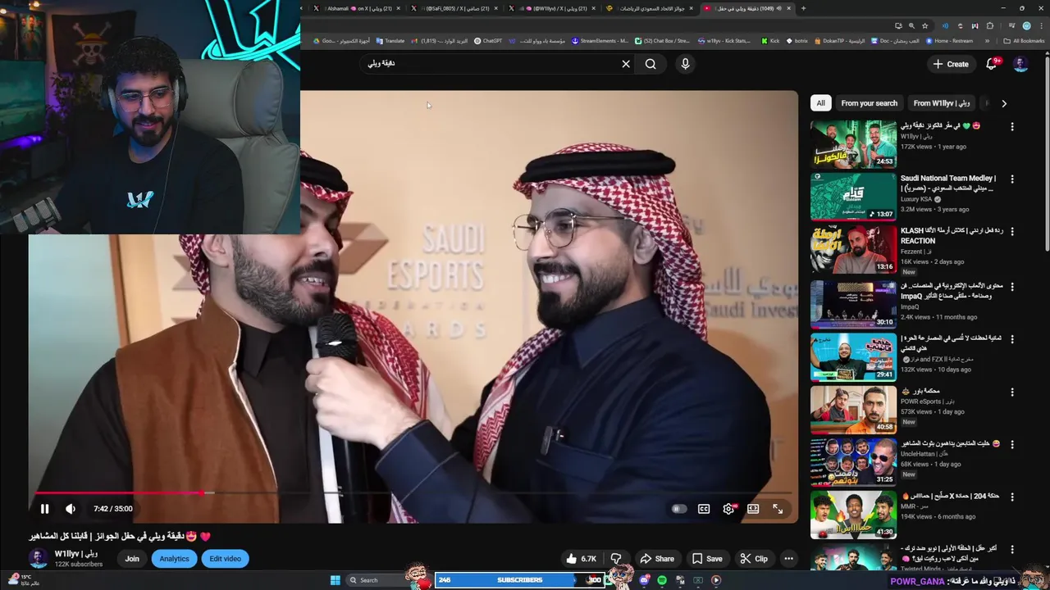Open options for the MMR 41:30 video
The image size is (1050, 590).
tap(1012, 497)
